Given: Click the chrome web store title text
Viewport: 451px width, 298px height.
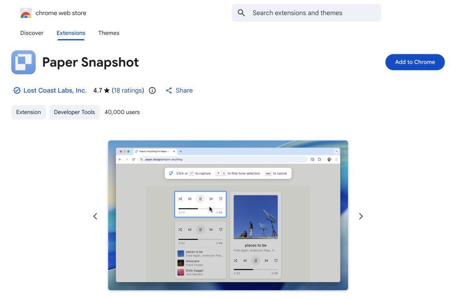Looking at the screenshot, I should click(x=61, y=13).
